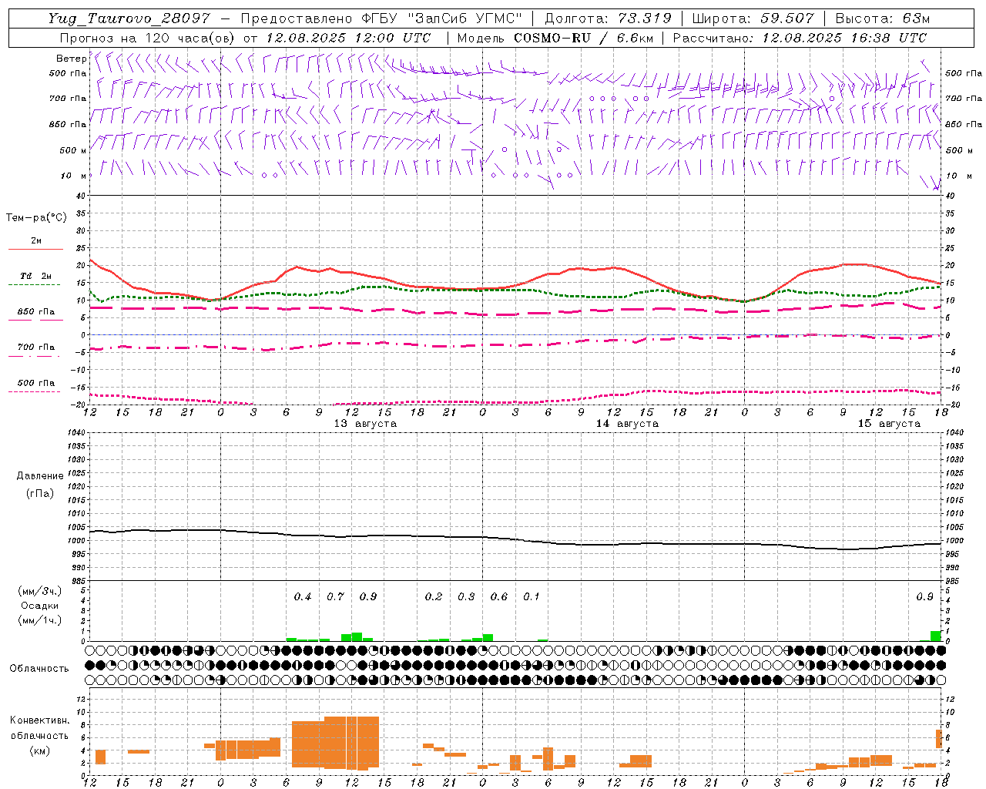Click the Конвективн. облачность label
Screen dimensions: 986x789
pos(39,727)
